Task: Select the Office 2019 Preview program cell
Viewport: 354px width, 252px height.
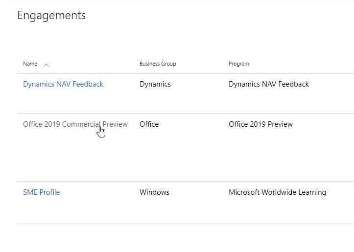Action: [260, 124]
